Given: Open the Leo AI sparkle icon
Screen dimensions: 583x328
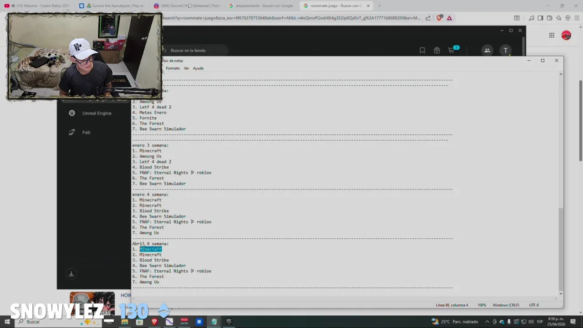Looking at the screenshot, I should (558, 18).
